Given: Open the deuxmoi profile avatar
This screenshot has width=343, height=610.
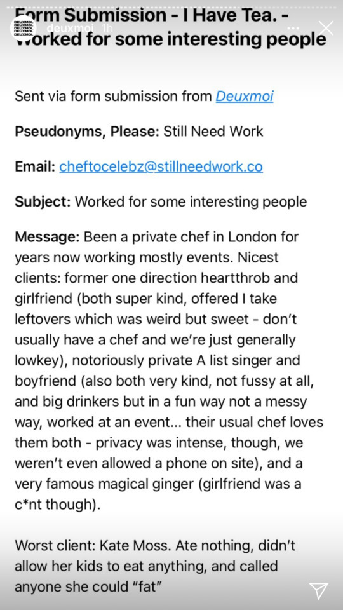Looking at the screenshot, I should (x=23, y=29).
